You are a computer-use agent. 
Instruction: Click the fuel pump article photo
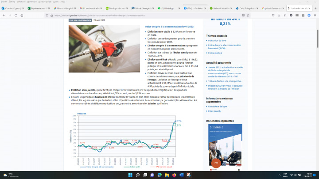click(x=104, y=49)
